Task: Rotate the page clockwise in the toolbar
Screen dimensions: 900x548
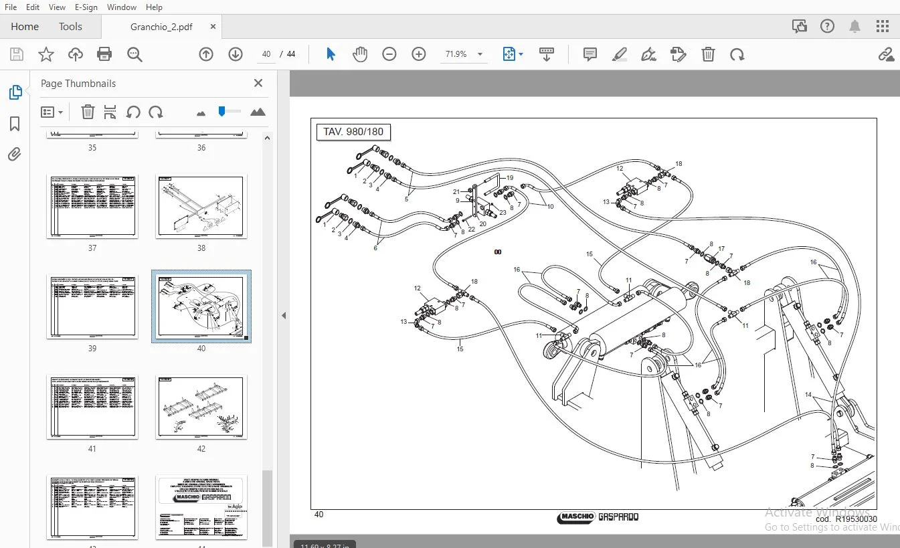Action: 737,54
